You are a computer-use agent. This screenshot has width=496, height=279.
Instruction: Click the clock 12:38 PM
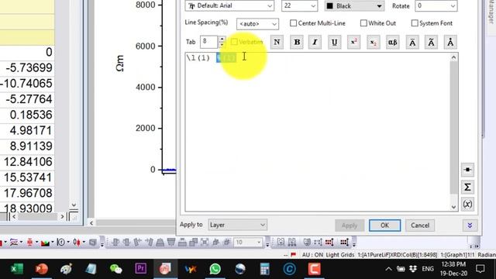click(x=453, y=264)
